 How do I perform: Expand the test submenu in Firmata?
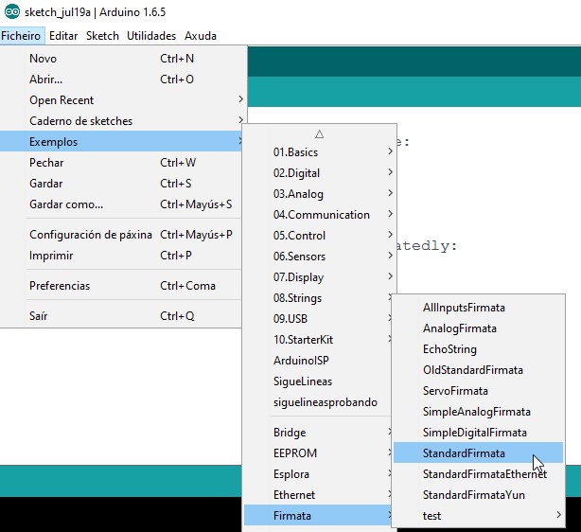tap(431, 516)
